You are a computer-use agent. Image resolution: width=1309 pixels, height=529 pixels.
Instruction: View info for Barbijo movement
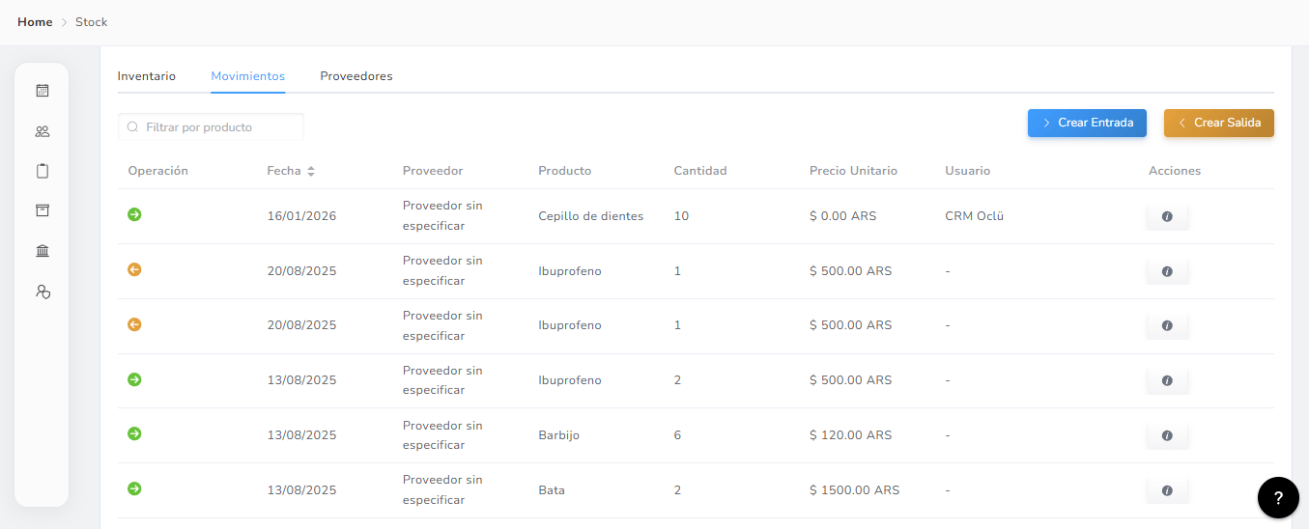pos(1167,435)
